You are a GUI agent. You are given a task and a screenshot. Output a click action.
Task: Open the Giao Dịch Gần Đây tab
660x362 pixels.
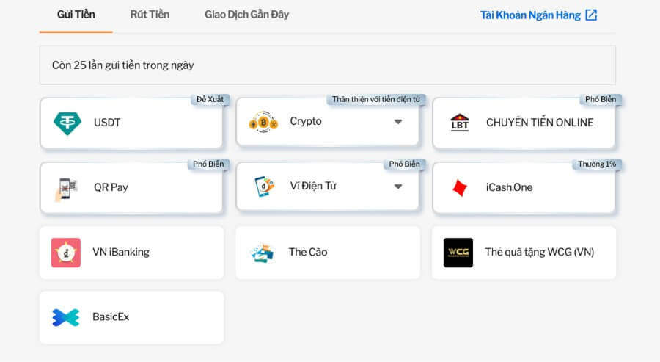[246, 15]
